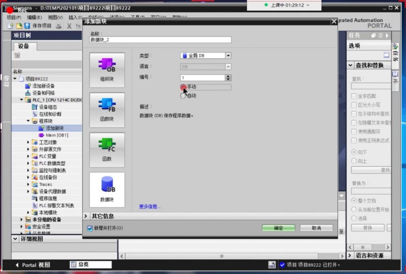Click the cut scissors toolbar icon

69,26
